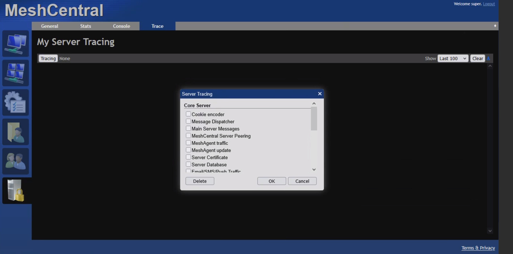513x254 pixels.
Task: Click the blue download icon beside Clear
Action: [x=488, y=58]
